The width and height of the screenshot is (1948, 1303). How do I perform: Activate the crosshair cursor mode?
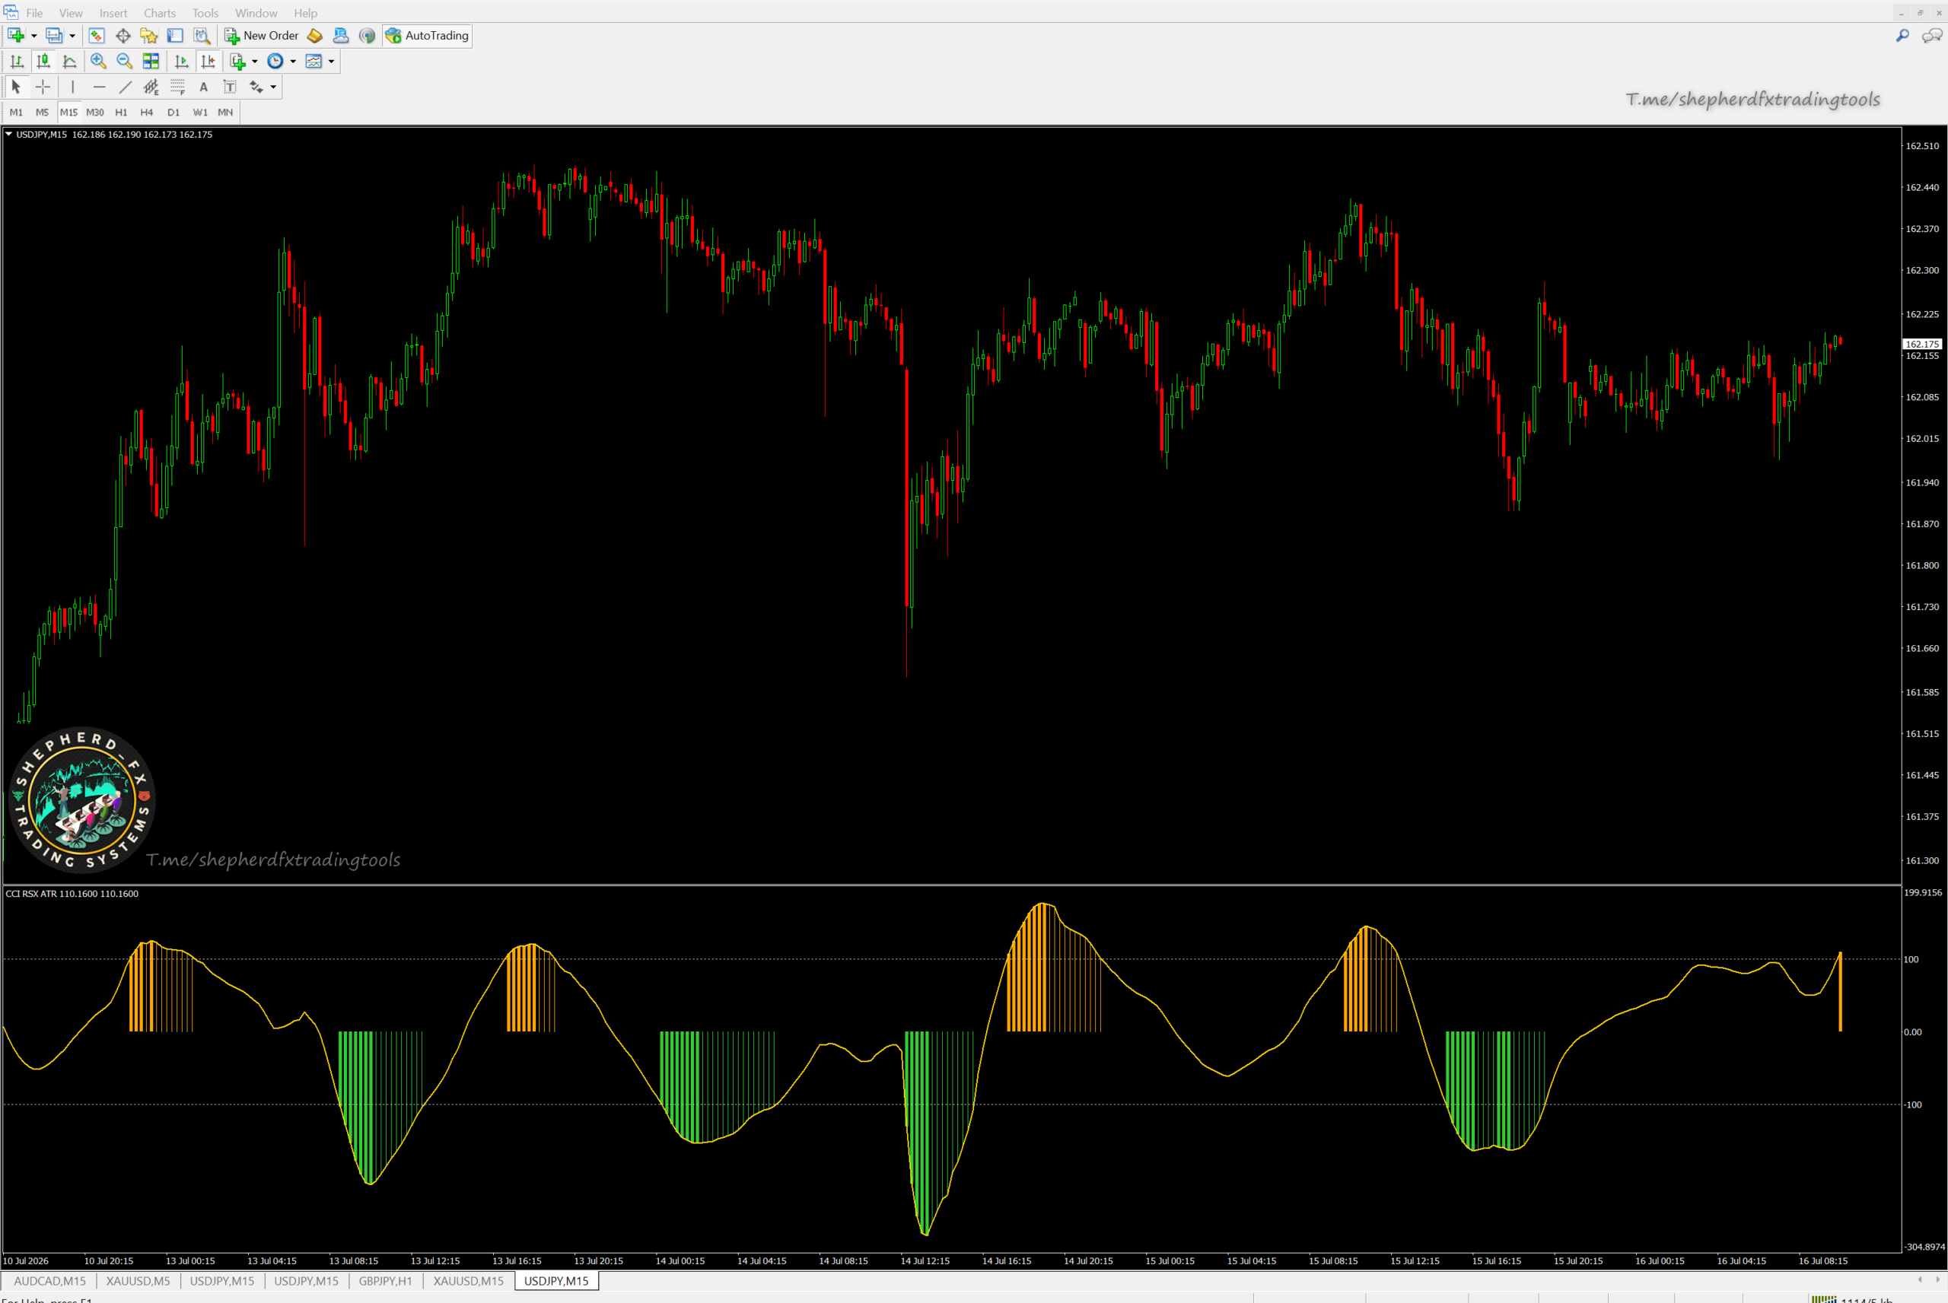tap(43, 87)
